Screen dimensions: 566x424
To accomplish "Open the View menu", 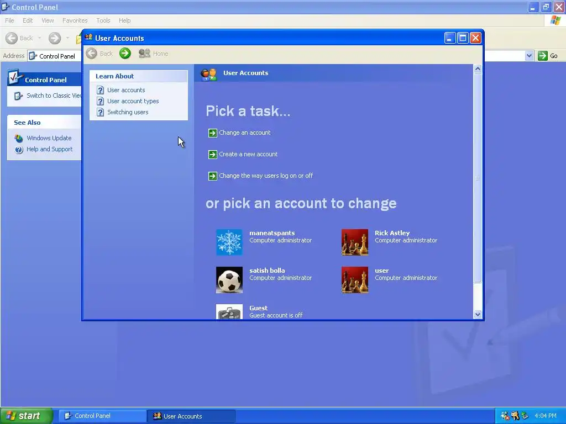I will [48, 20].
